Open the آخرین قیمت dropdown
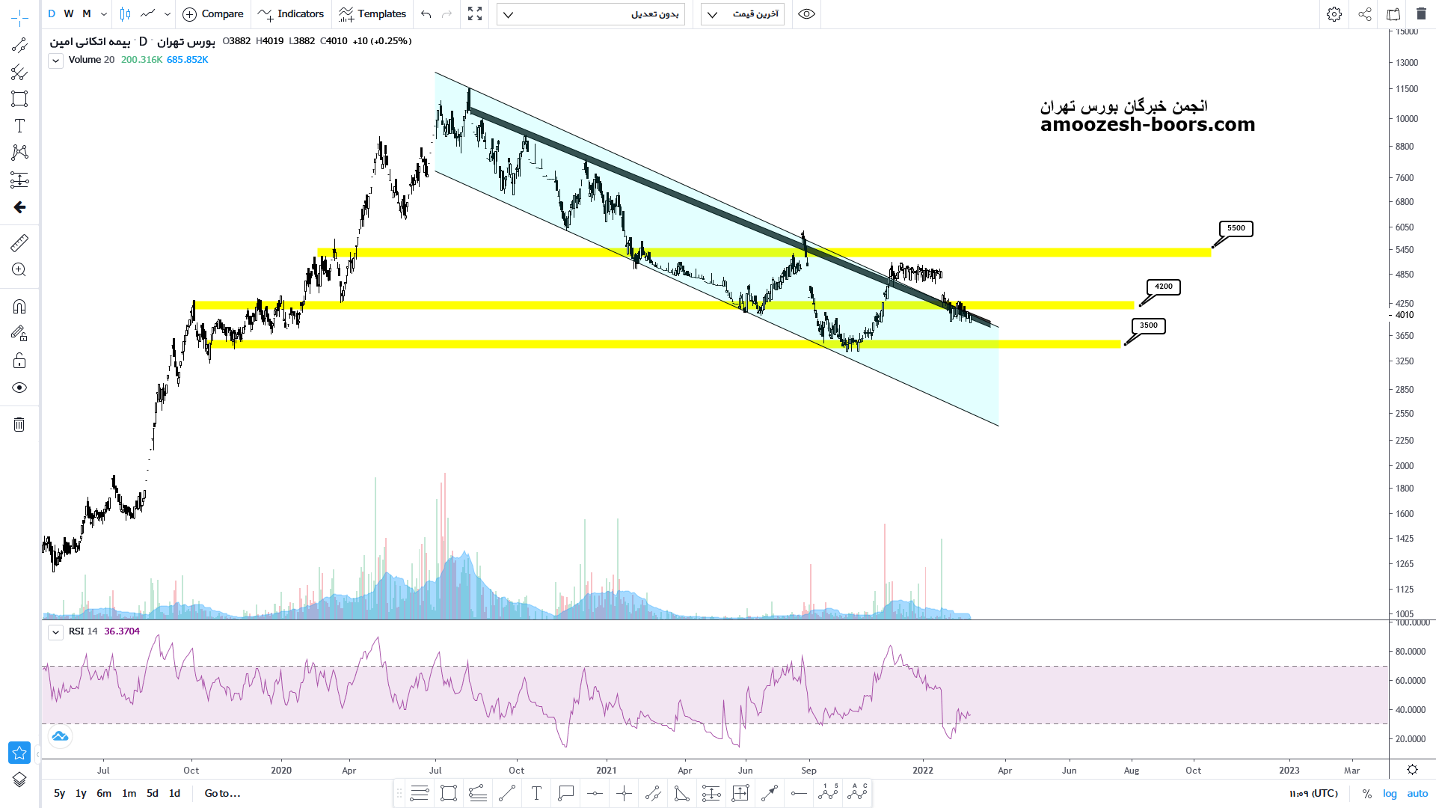The height and width of the screenshot is (808, 1436). coord(742,14)
